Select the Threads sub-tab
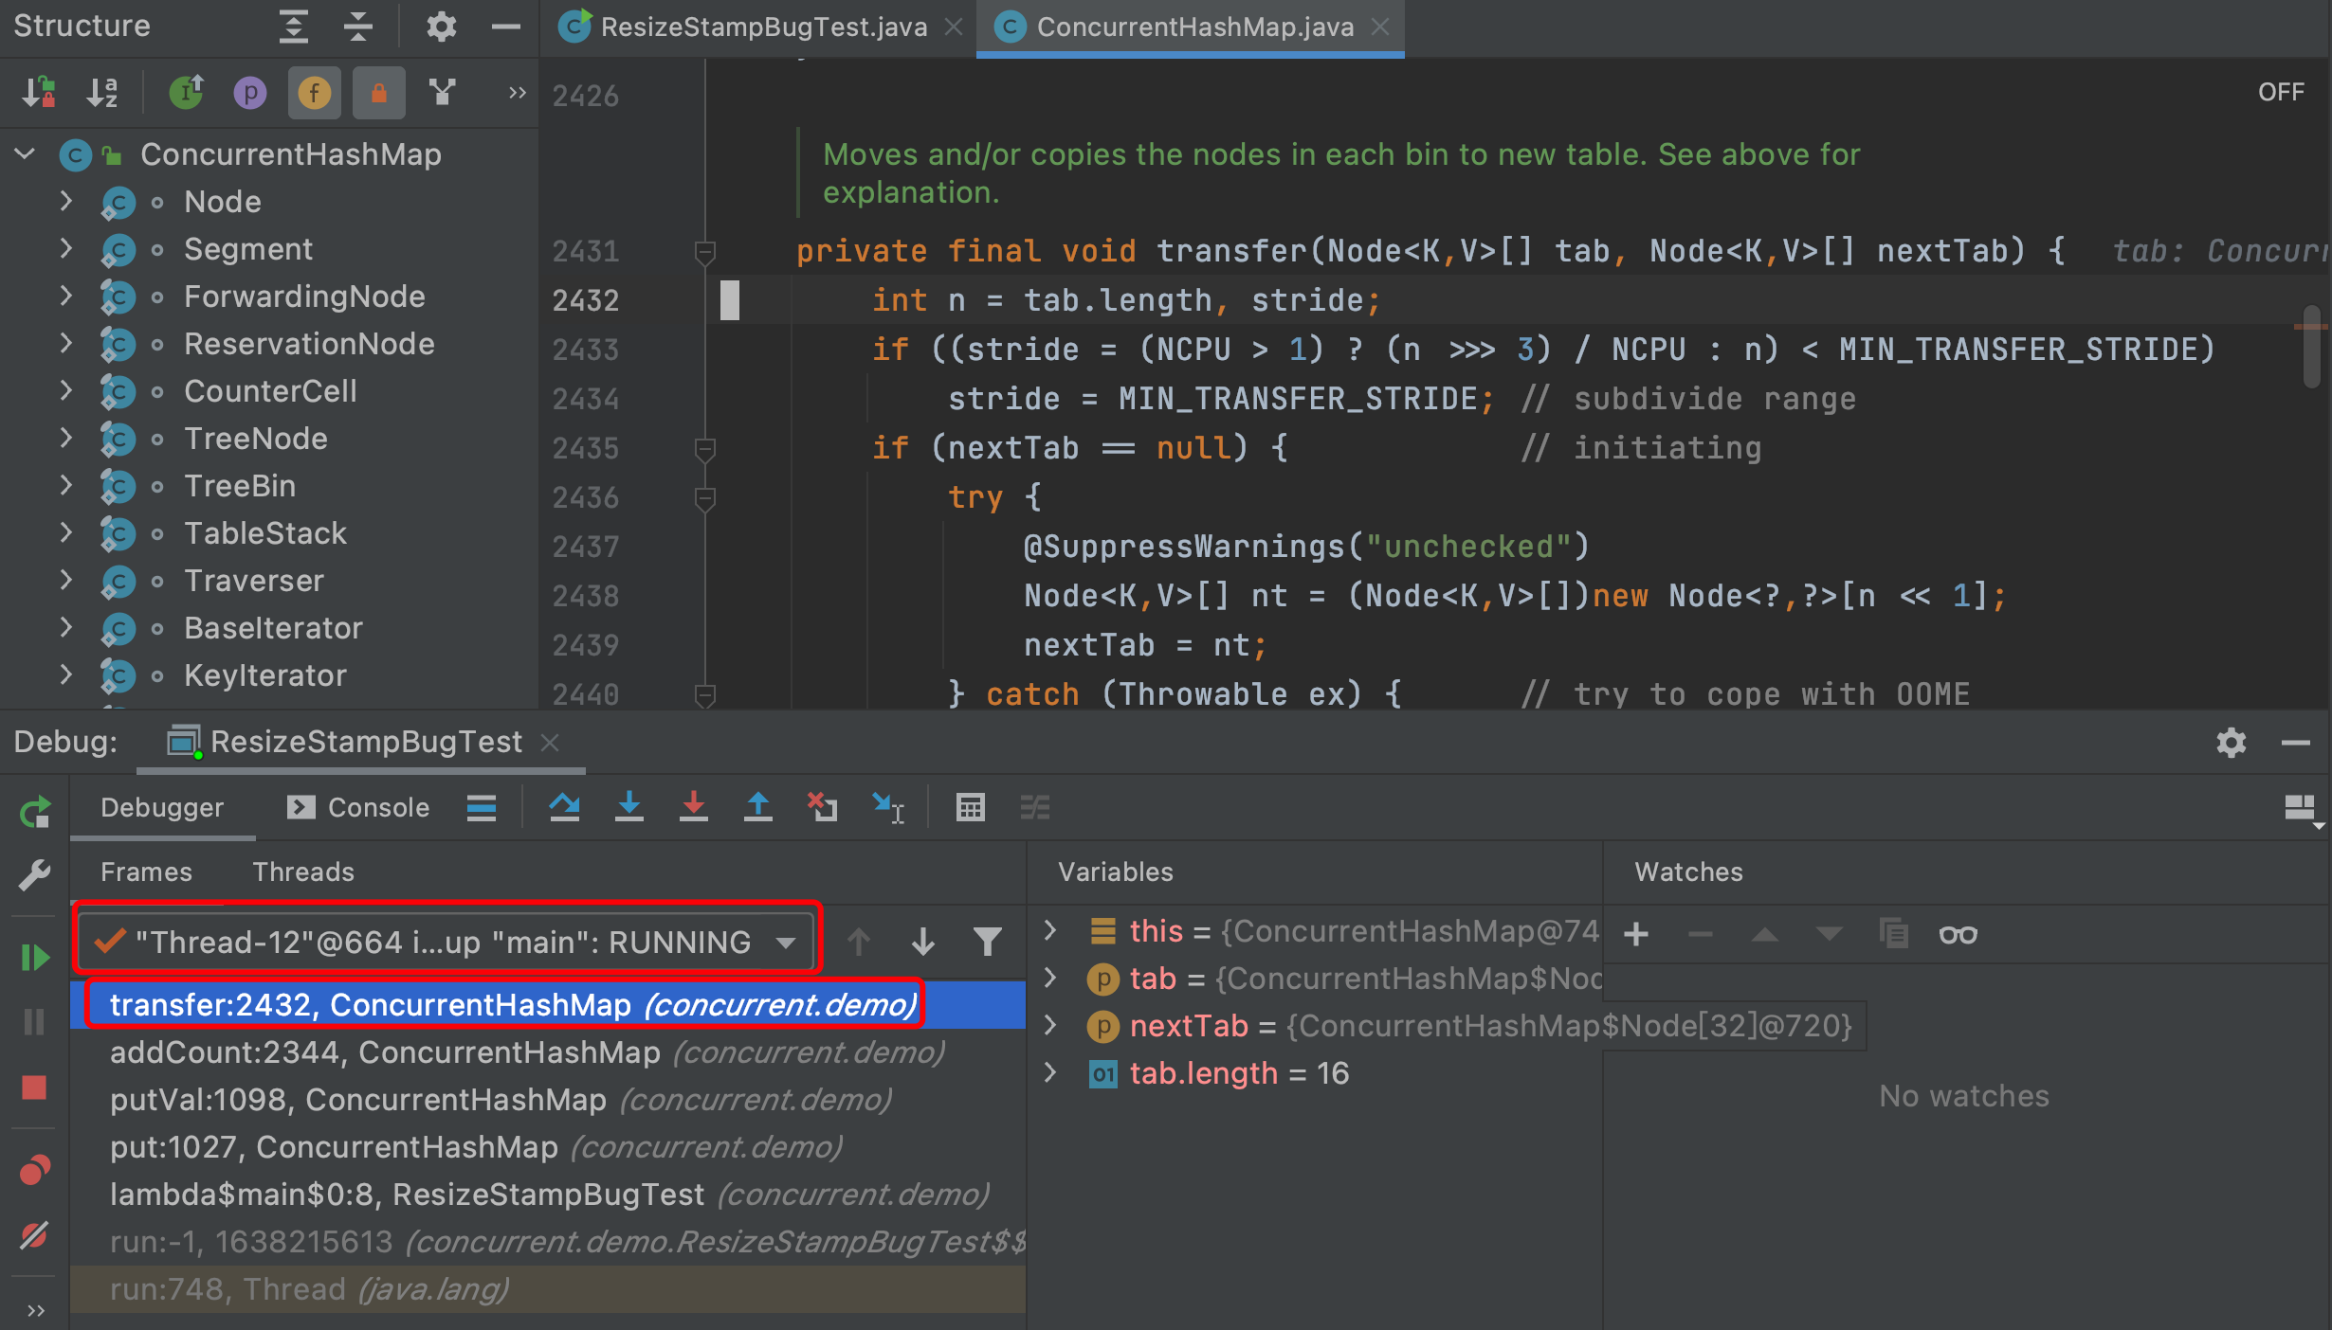Image resolution: width=2332 pixels, height=1330 pixels. click(303, 872)
